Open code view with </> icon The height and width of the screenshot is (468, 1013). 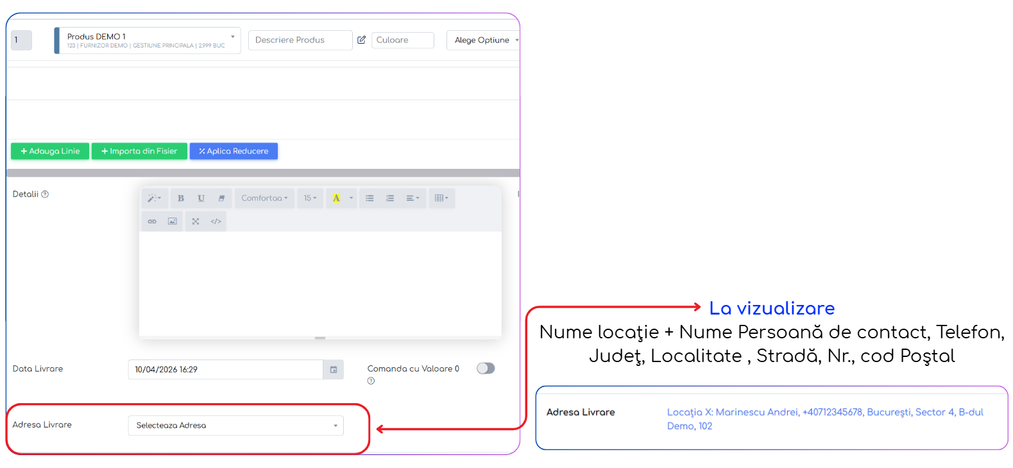coord(216,221)
